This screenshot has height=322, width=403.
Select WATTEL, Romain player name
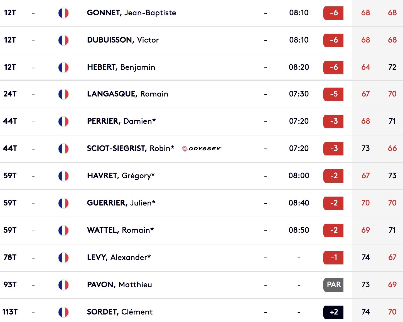pos(120,230)
